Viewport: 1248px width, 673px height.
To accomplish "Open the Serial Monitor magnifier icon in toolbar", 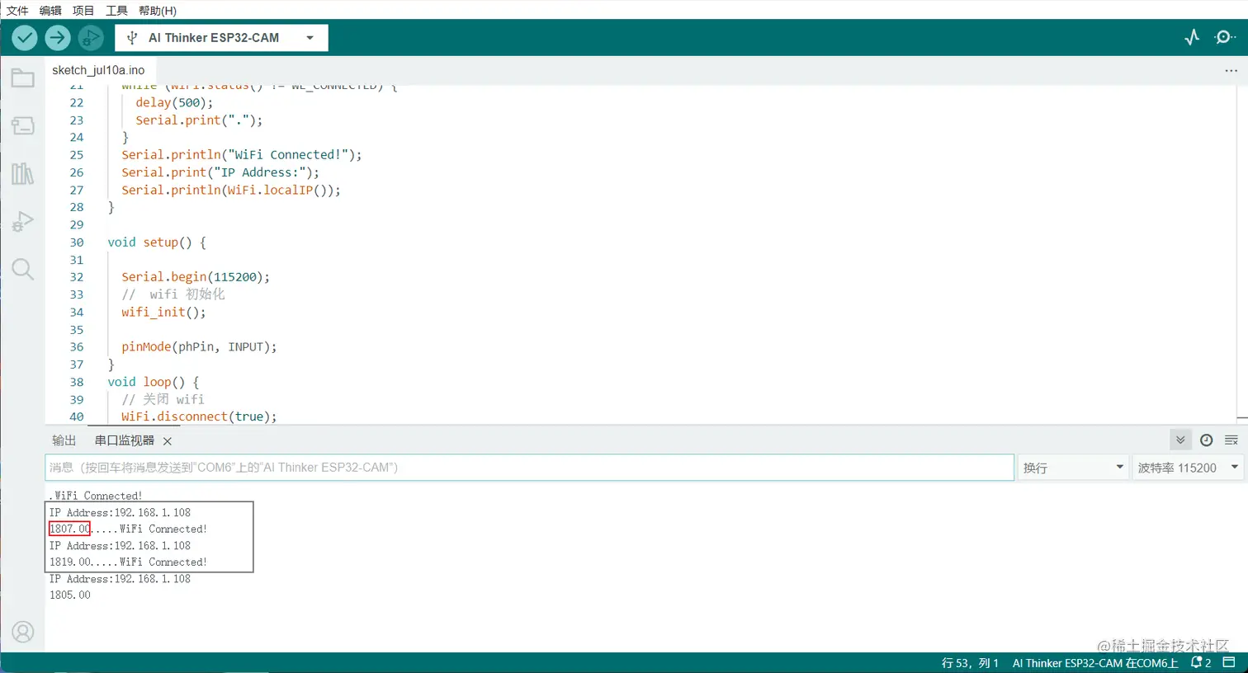I will pyautogui.click(x=1225, y=37).
